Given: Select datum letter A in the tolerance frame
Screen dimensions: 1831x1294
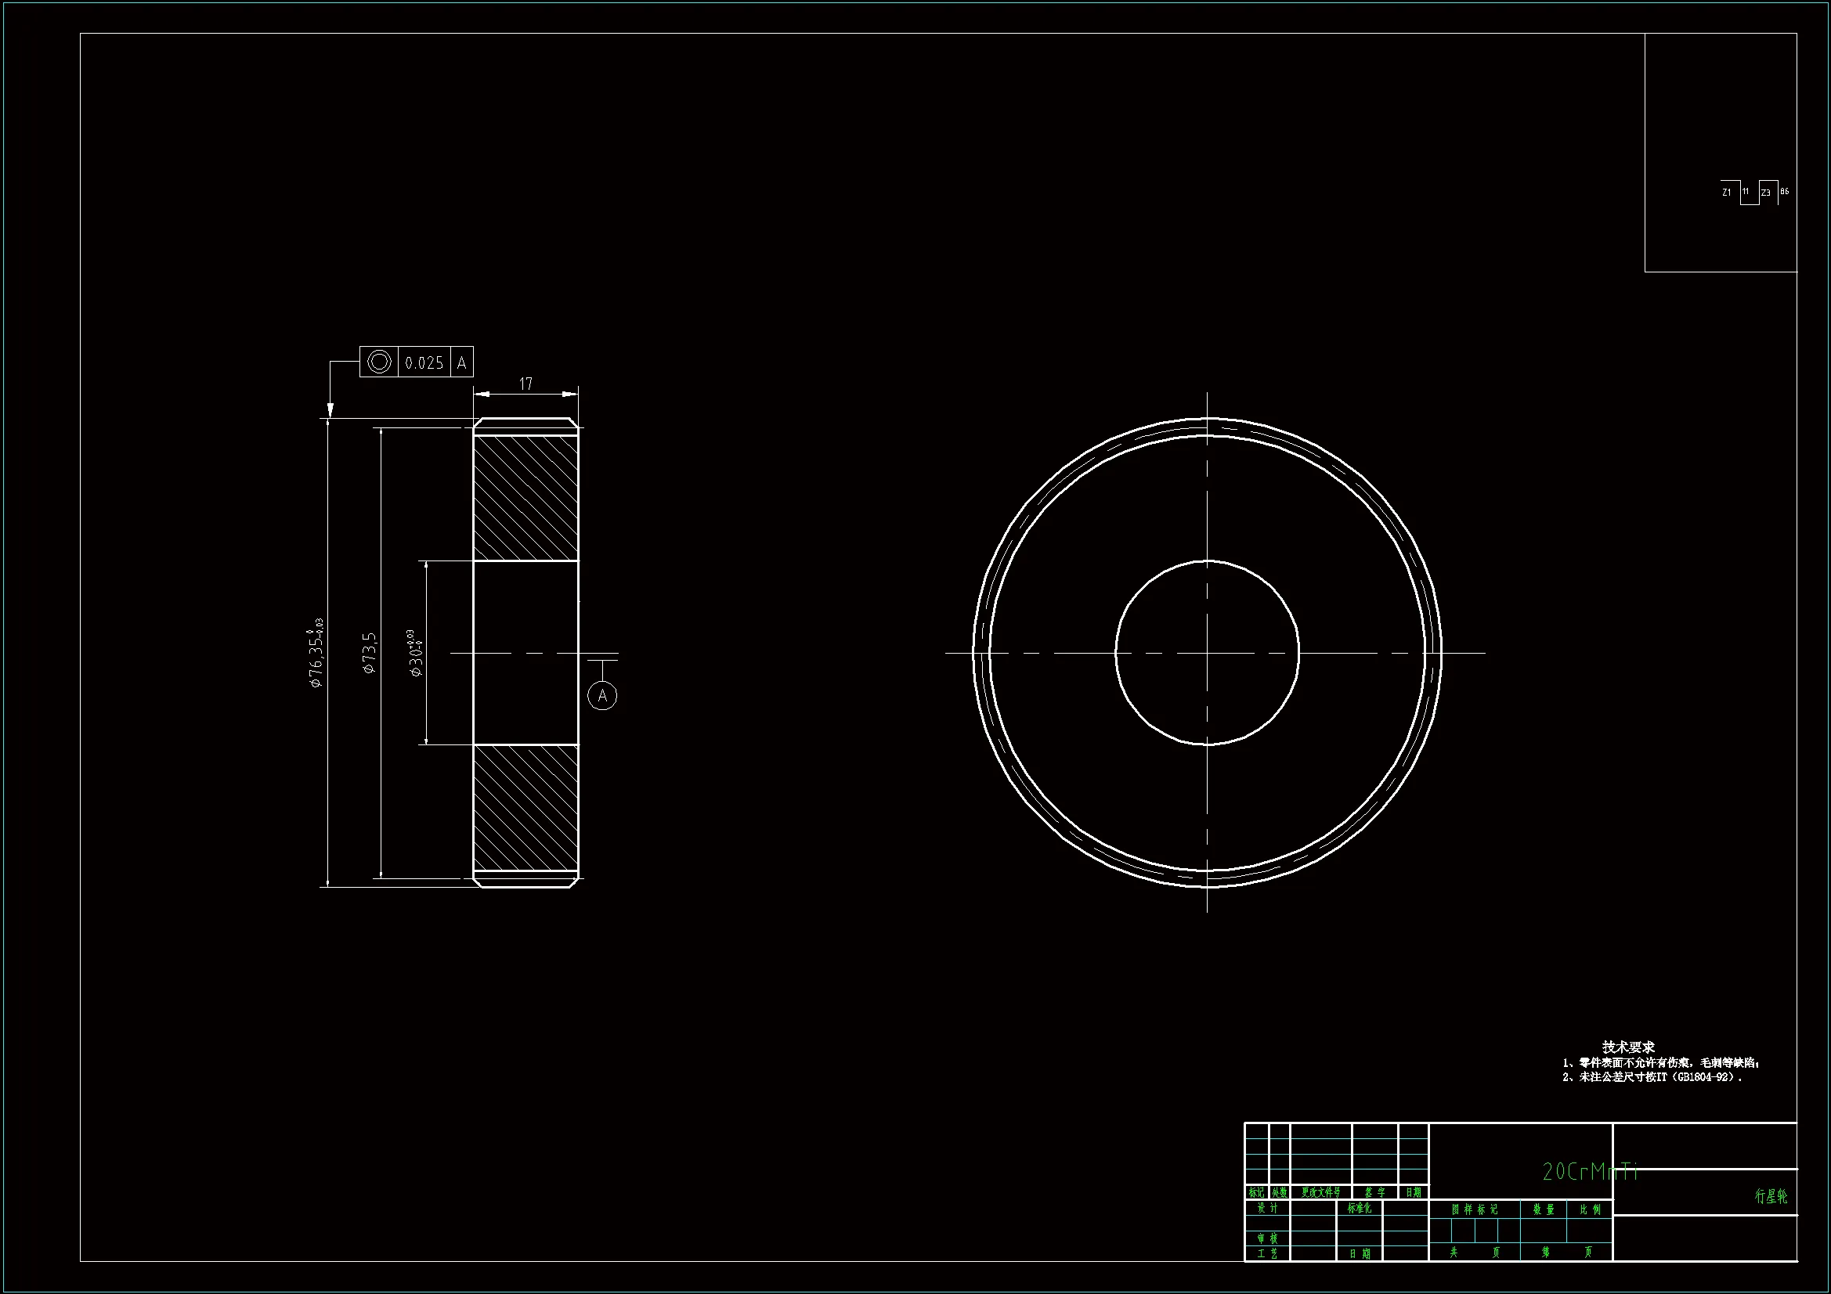Looking at the screenshot, I should pos(462,362).
